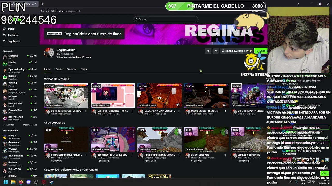This screenshot has height=186, width=332.
Task: Open Firefox from taskbar
Action: pos(21,182)
